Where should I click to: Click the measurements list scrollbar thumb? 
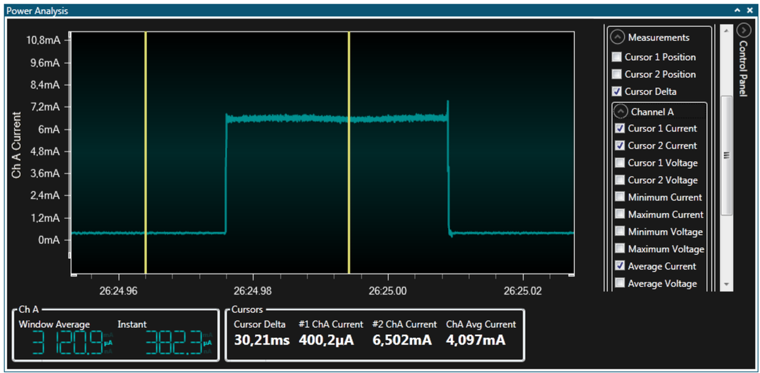727,155
